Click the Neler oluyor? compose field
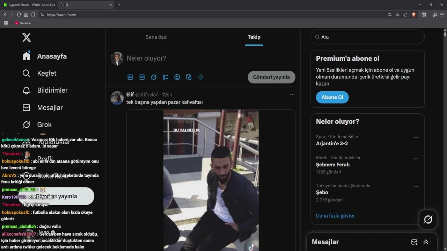The height and width of the screenshot is (251, 447). [x=210, y=58]
